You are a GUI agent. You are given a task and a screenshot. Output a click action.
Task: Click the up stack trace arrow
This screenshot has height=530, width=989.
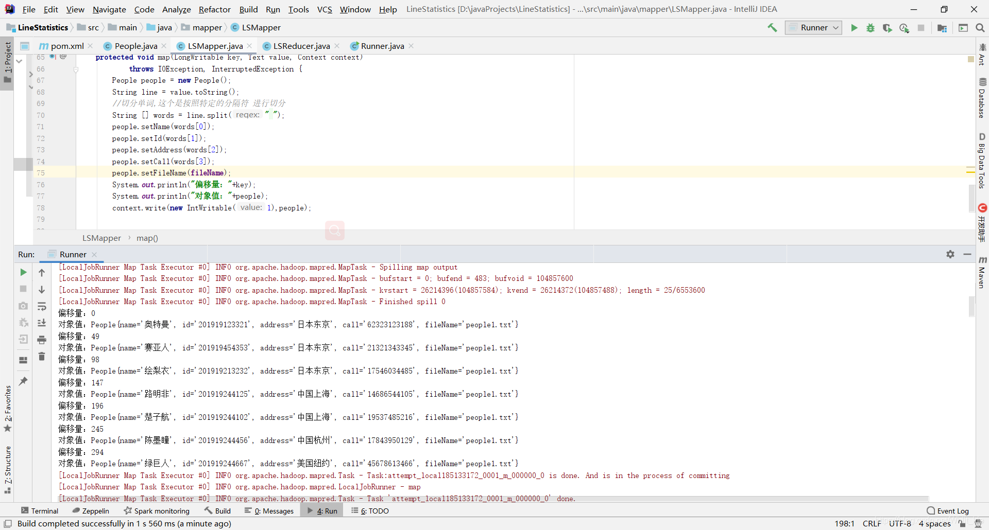tap(42, 273)
